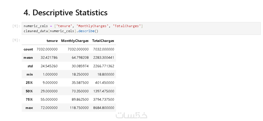Select the 'max' row label
This screenshot has width=263, height=121.
click(29, 108)
